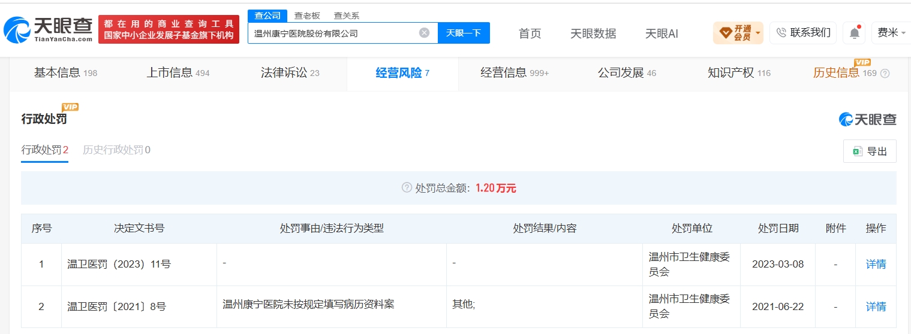Click the 其他; penalty result cell
Image resolution: width=911 pixels, height=334 pixels.
pyautogui.click(x=463, y=304)
